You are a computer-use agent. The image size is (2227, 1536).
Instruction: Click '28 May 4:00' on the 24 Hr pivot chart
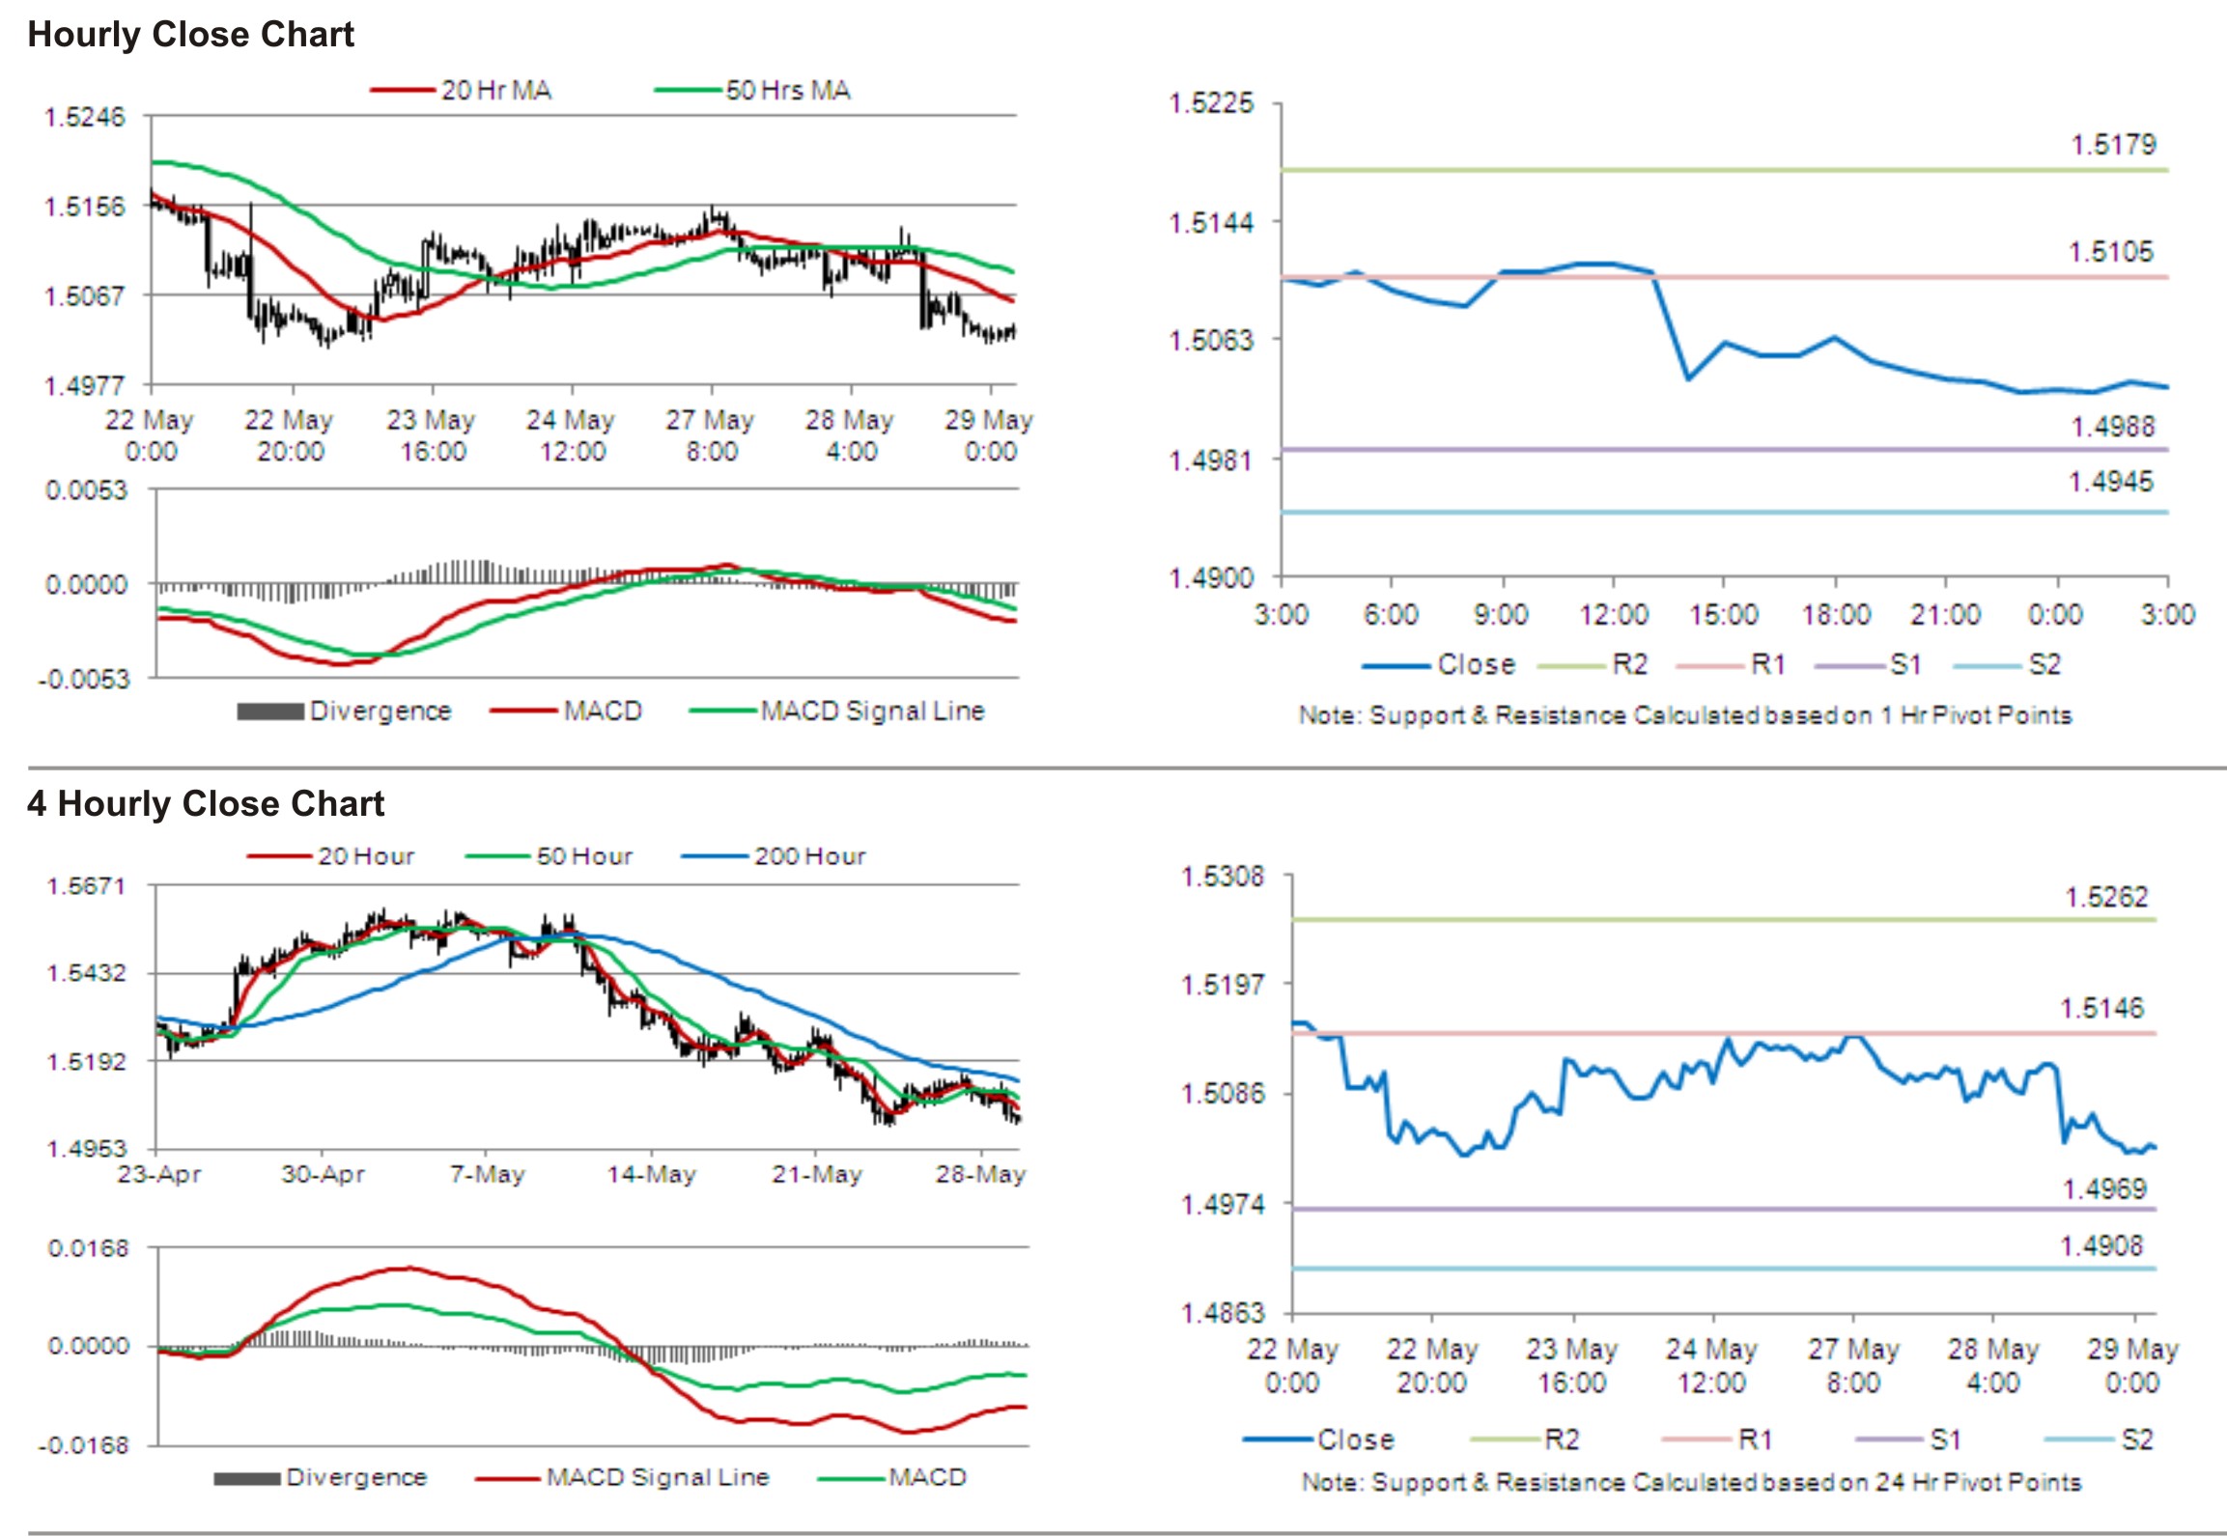point(1992,1366)
